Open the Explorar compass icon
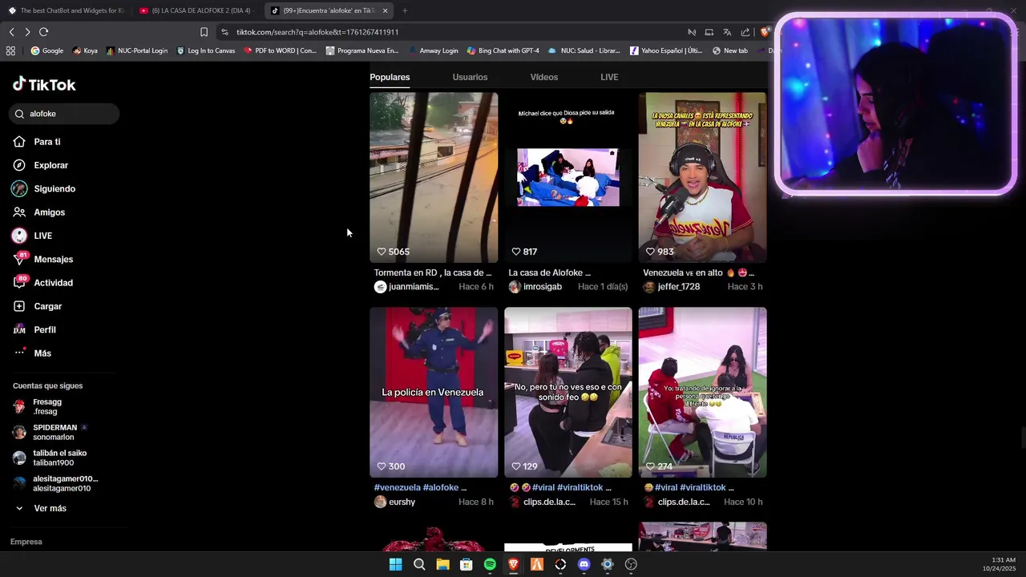 coord(19,165)
